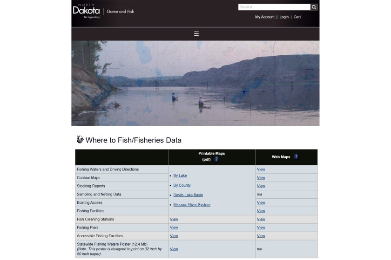View Statewide Fishing Waters Poster PDF

tap(174, 249)
